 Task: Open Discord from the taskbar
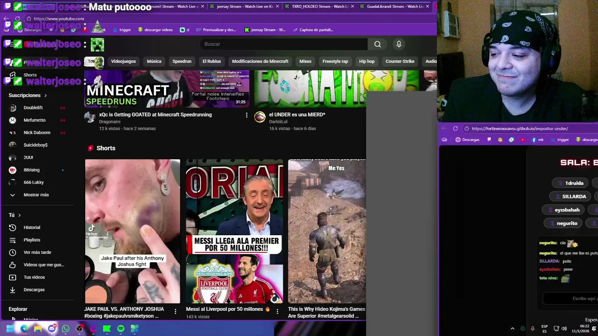(x=52, y=329)
